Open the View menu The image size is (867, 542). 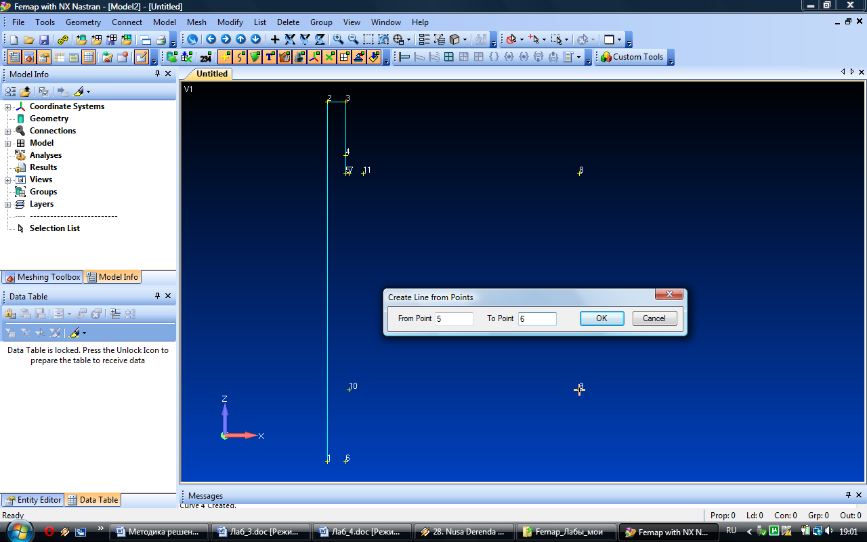pos(352,22)
